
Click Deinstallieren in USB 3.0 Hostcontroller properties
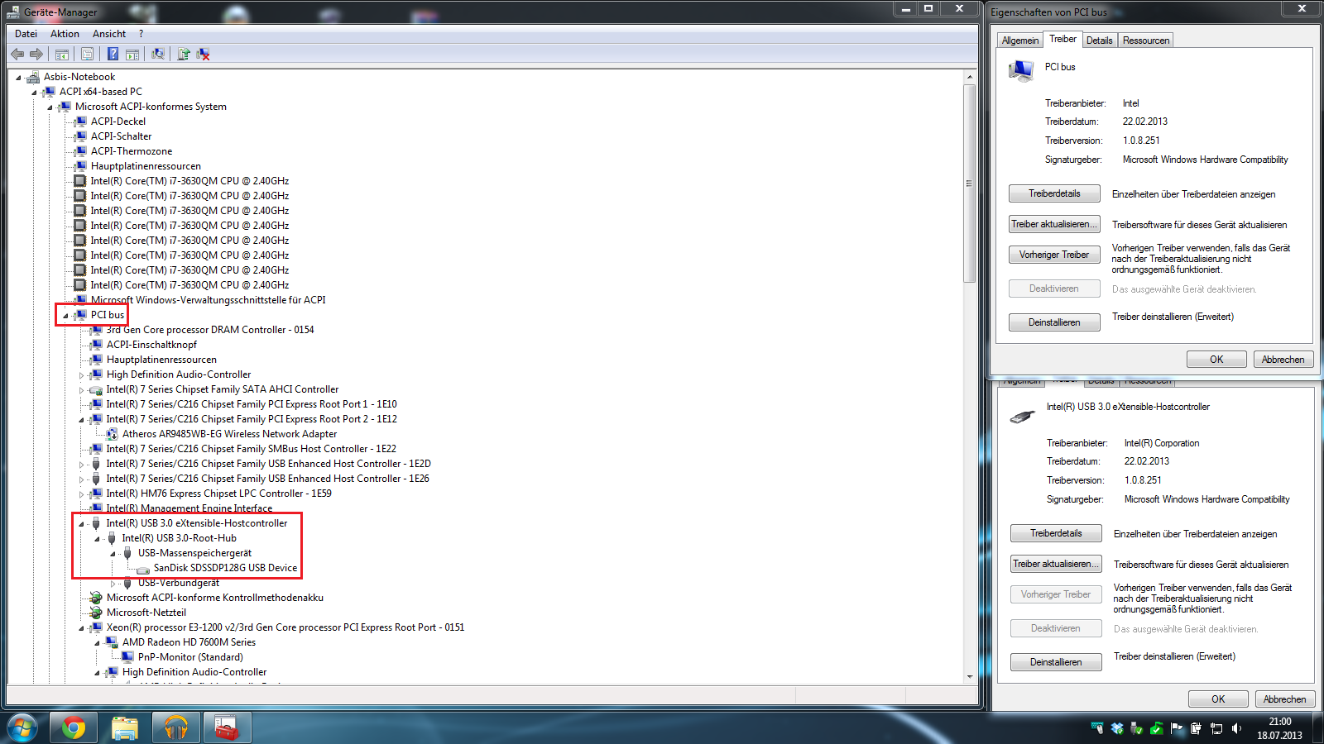pos(1056,662)
